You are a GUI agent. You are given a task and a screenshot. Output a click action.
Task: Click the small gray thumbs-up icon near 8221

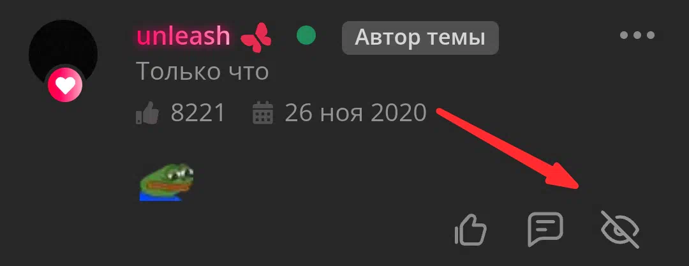pos(147,114)
